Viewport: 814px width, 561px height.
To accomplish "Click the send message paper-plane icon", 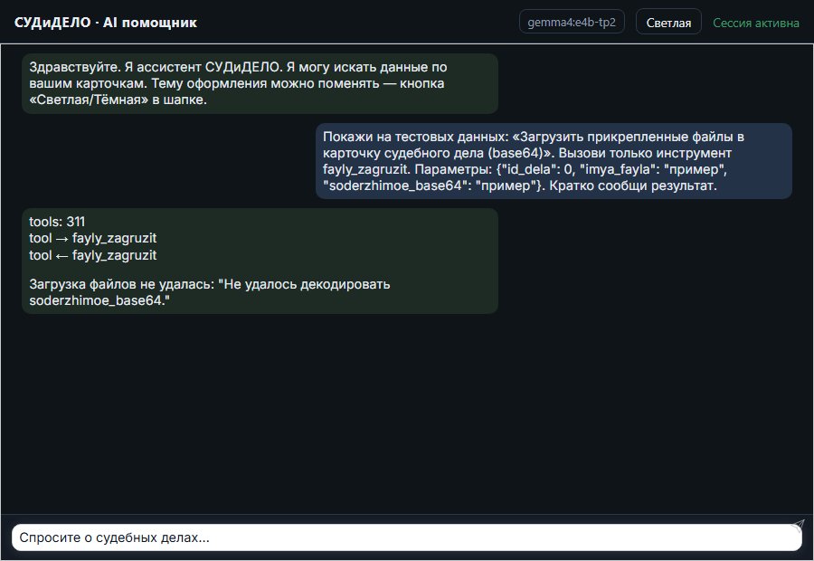I will 798,526.
